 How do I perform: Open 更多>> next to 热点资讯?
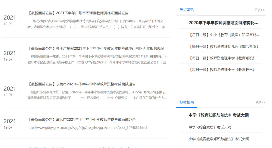click(x=260, y=10)
